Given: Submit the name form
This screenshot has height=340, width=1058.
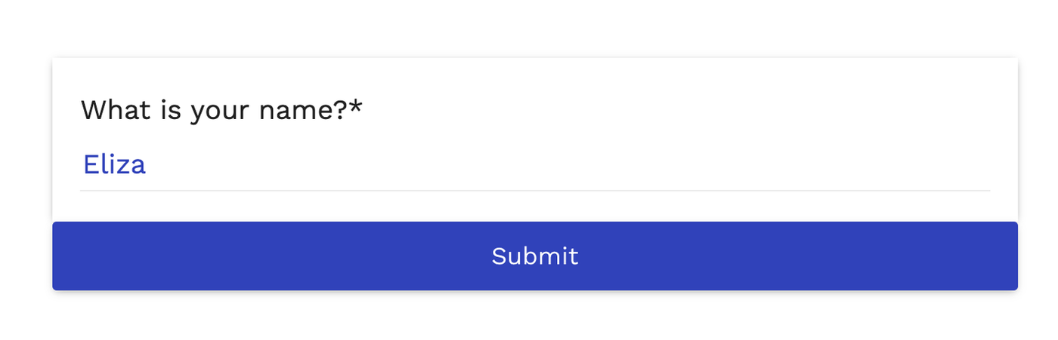Looking at the screenshot, I should coord(534,256).
